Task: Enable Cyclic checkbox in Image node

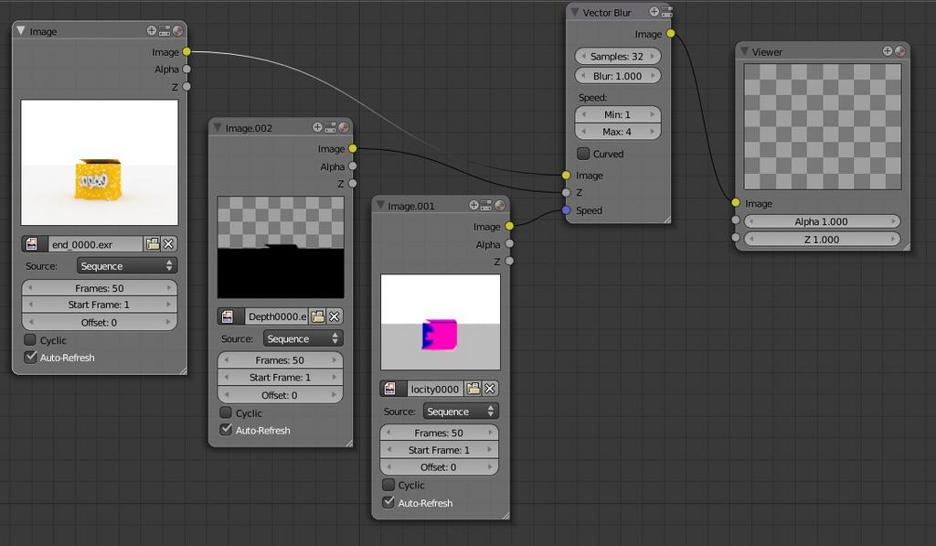Action: pos(30,340)
